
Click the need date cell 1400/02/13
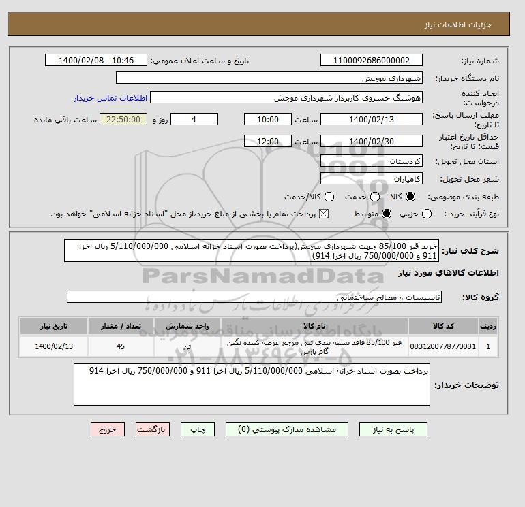point(54,346)
